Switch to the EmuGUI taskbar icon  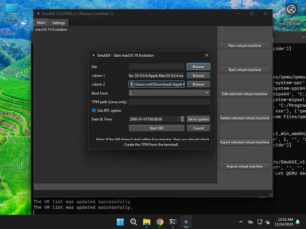tap(186, 222)
